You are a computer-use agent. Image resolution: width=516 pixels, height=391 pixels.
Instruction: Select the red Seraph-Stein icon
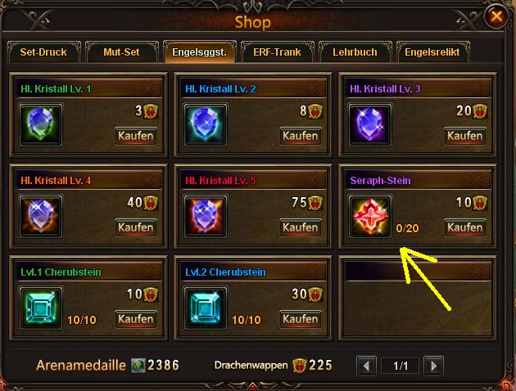click(x=370, y=216)
